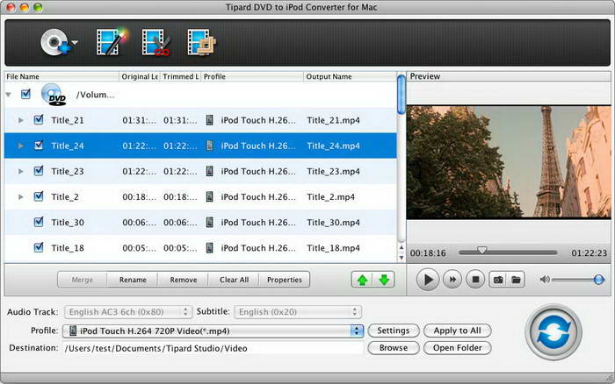This screenshot has width=615, height=384.
Task: Click the fast-forward preview button
Action: pos(452,280)
